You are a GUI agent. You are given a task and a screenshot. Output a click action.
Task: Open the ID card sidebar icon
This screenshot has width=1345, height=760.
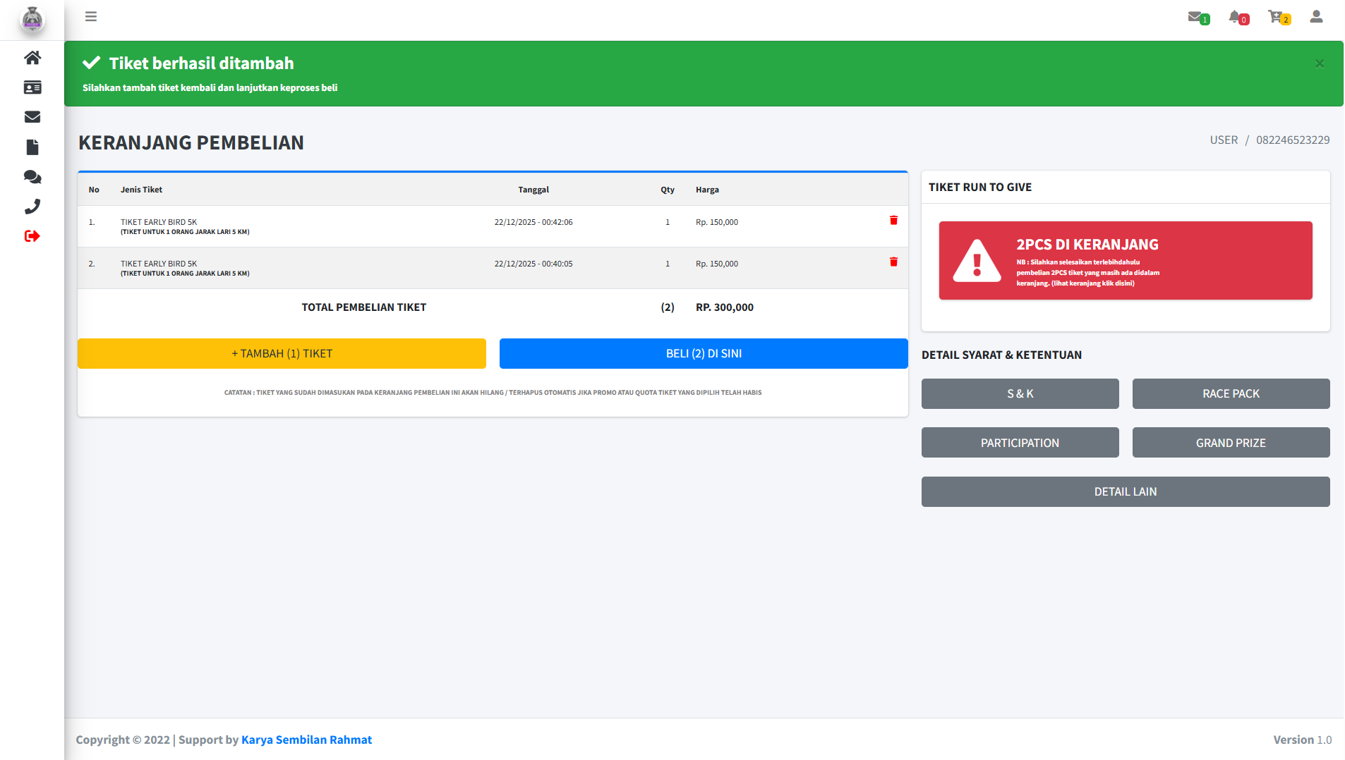(32, 87)
